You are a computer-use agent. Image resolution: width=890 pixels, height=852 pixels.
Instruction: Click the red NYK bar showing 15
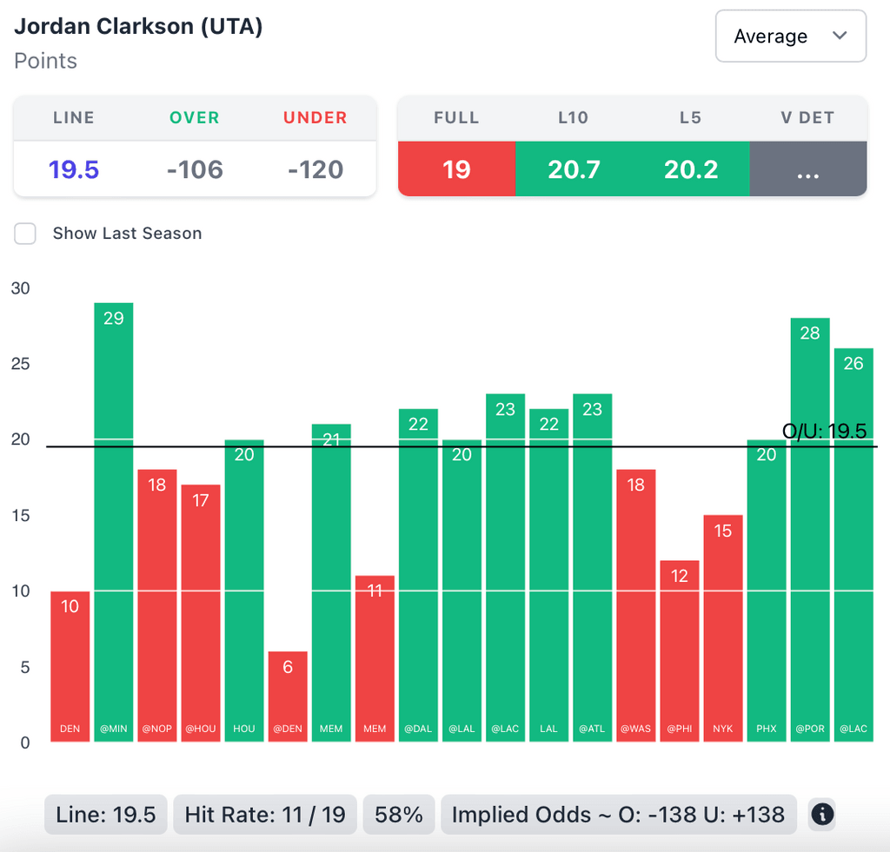pyautogui.click(x=722, y=629)
